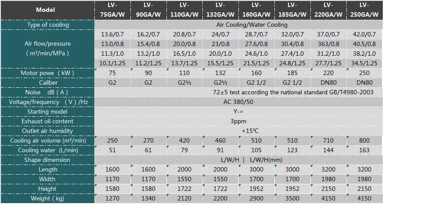Click the Caliber row label
The width and height of the screenshot is (439, 204).
pyautogui.click(x=47, y=83)
